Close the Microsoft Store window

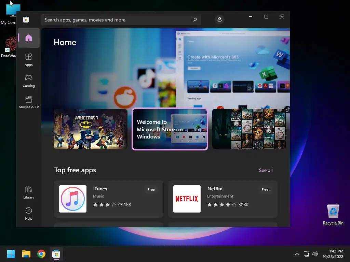tap(282, 17)
